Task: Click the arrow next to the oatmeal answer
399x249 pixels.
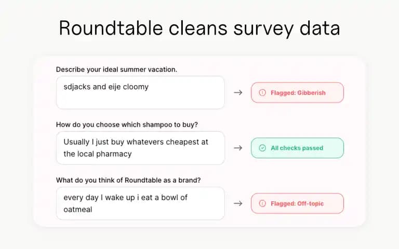Action: (238, 203)
